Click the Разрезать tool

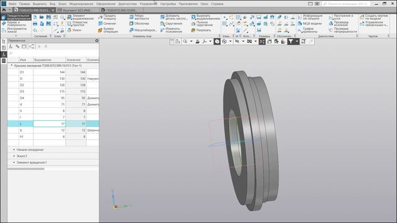click(x=201, y=30)
